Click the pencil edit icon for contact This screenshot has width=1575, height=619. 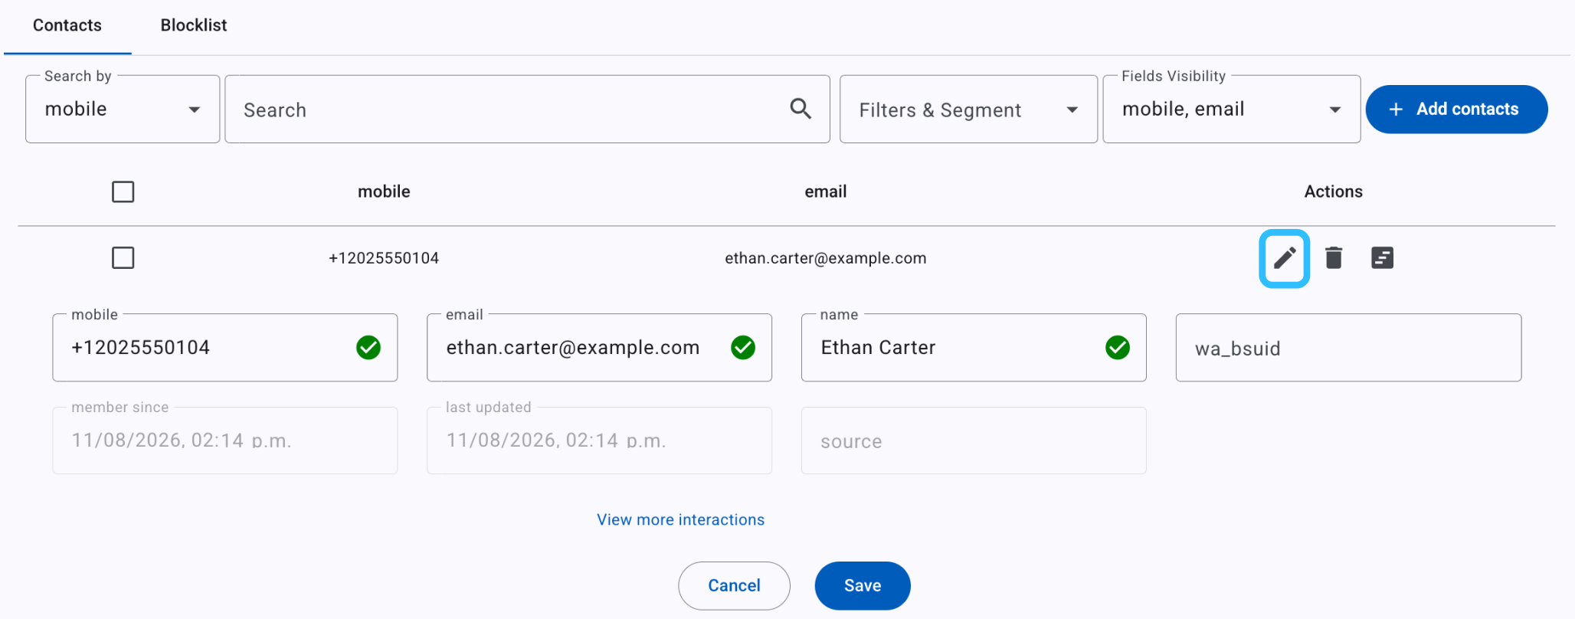[x=1285, y=258]
